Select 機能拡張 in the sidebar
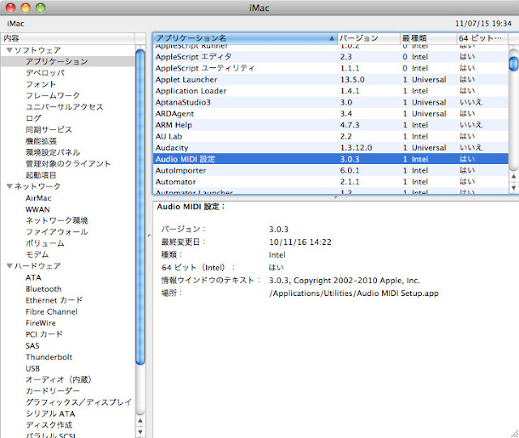The image size is (519, 438). coord(41,141)
